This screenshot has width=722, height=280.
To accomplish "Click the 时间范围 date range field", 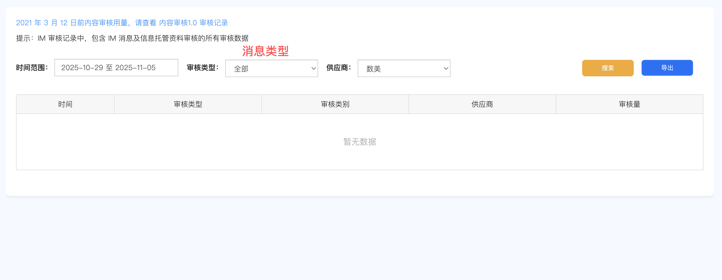I will (116, 68).
